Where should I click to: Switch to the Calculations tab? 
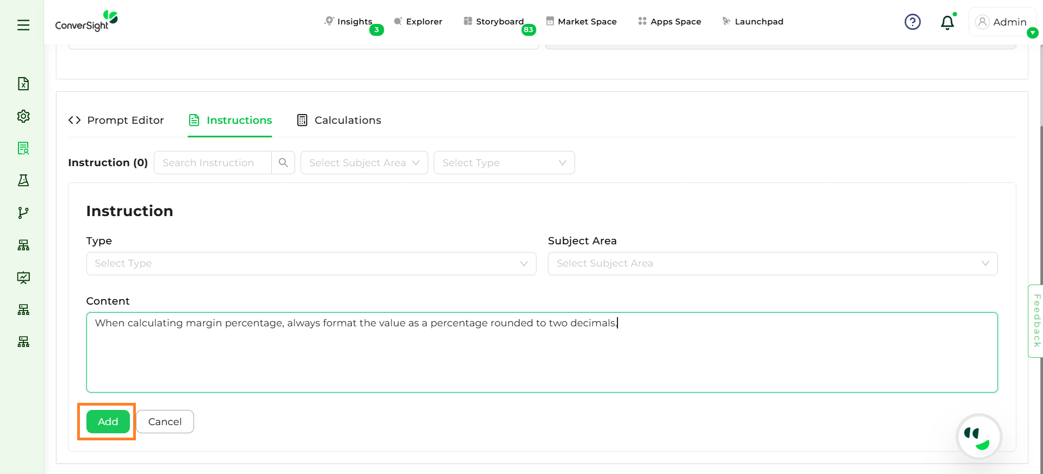pos(339,120)
